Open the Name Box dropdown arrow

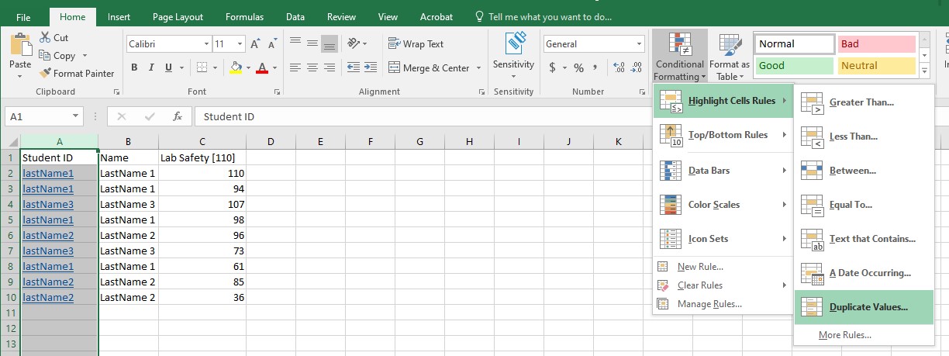click(x=75, y=117)
